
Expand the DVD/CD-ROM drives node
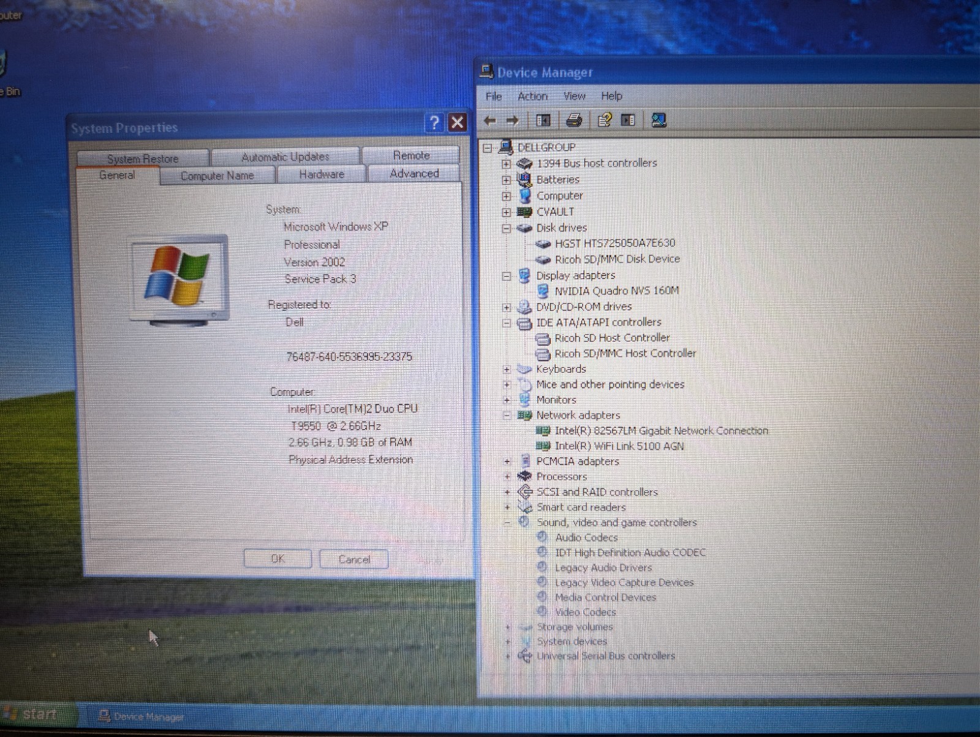pos(506,307)
